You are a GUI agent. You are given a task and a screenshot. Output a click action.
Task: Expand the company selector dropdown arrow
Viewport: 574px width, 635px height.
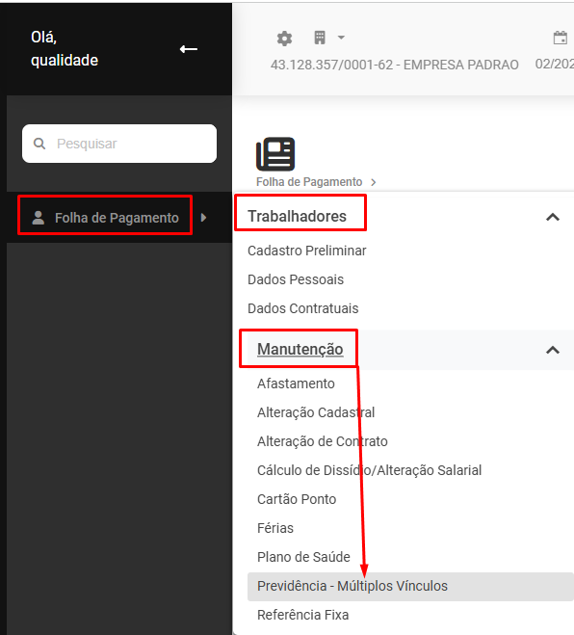click(341, 38)
